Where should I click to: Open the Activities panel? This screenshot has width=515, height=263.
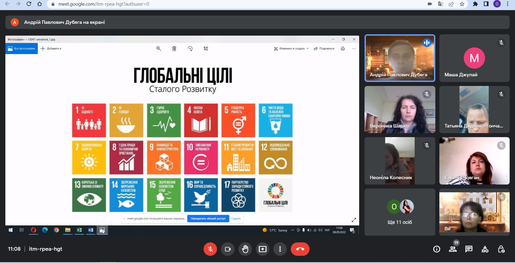pos(485,249)
